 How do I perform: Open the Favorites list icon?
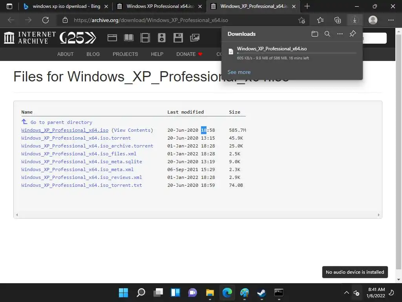(320, 20)
